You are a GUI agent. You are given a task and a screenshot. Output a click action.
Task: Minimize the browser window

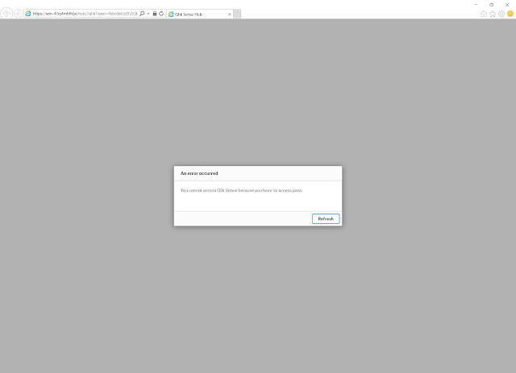coord(476,5)
